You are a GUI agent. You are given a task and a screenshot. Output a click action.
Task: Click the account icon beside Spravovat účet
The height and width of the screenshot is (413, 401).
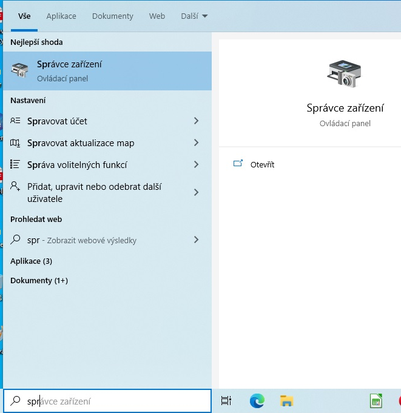(x=15, y=121)
